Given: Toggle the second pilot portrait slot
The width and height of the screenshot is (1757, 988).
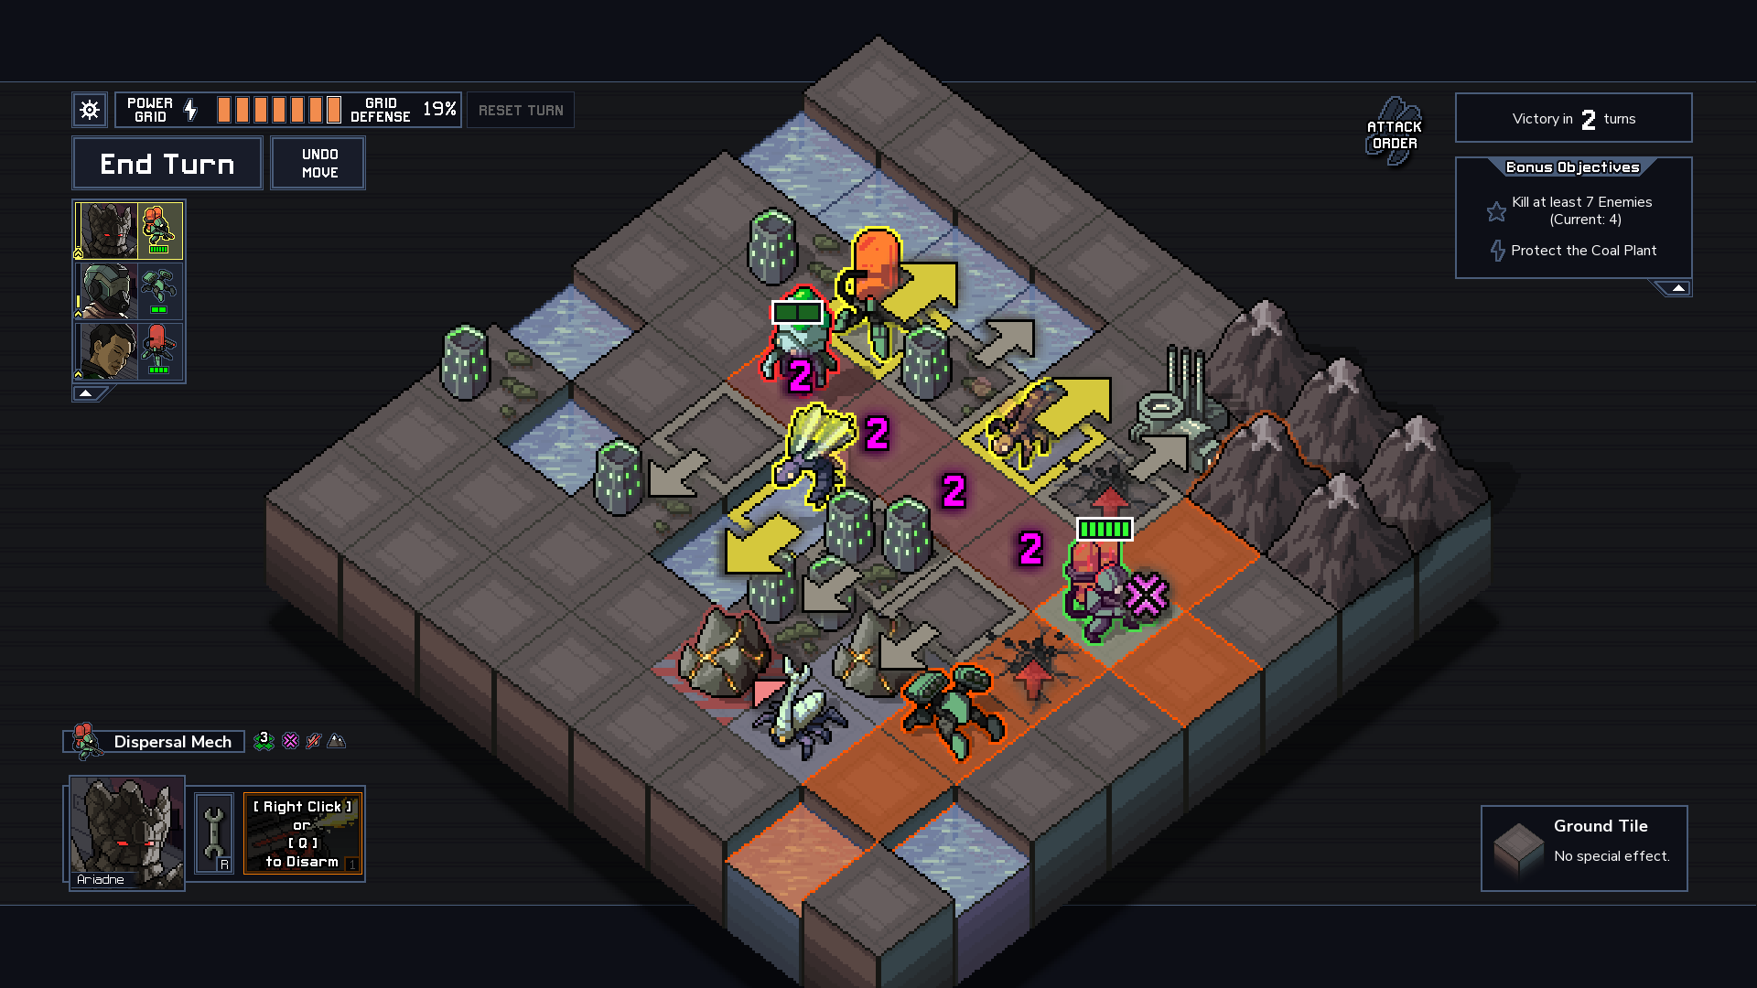Looking at the screenshot, I should tap(129, 288).
